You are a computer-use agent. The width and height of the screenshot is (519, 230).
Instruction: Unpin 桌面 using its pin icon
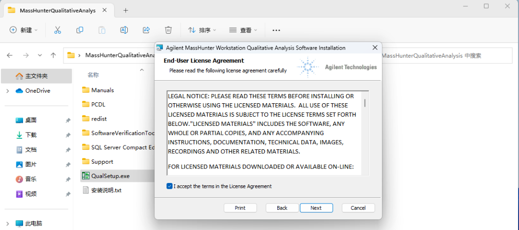pyautogui.click(x=68, y=121)
